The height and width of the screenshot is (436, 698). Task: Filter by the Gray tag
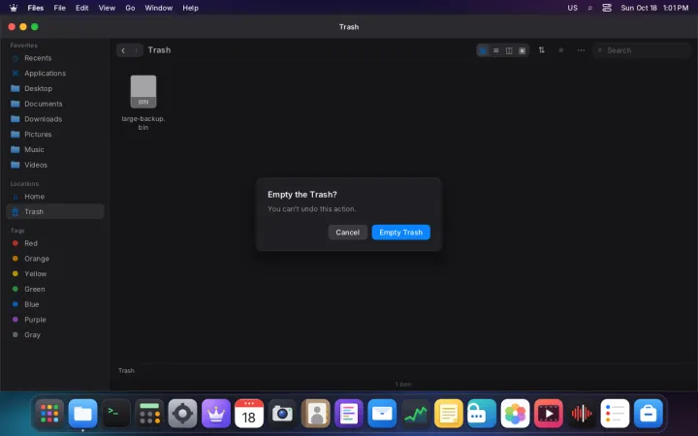pyautogui.click(x=54, y=334)
